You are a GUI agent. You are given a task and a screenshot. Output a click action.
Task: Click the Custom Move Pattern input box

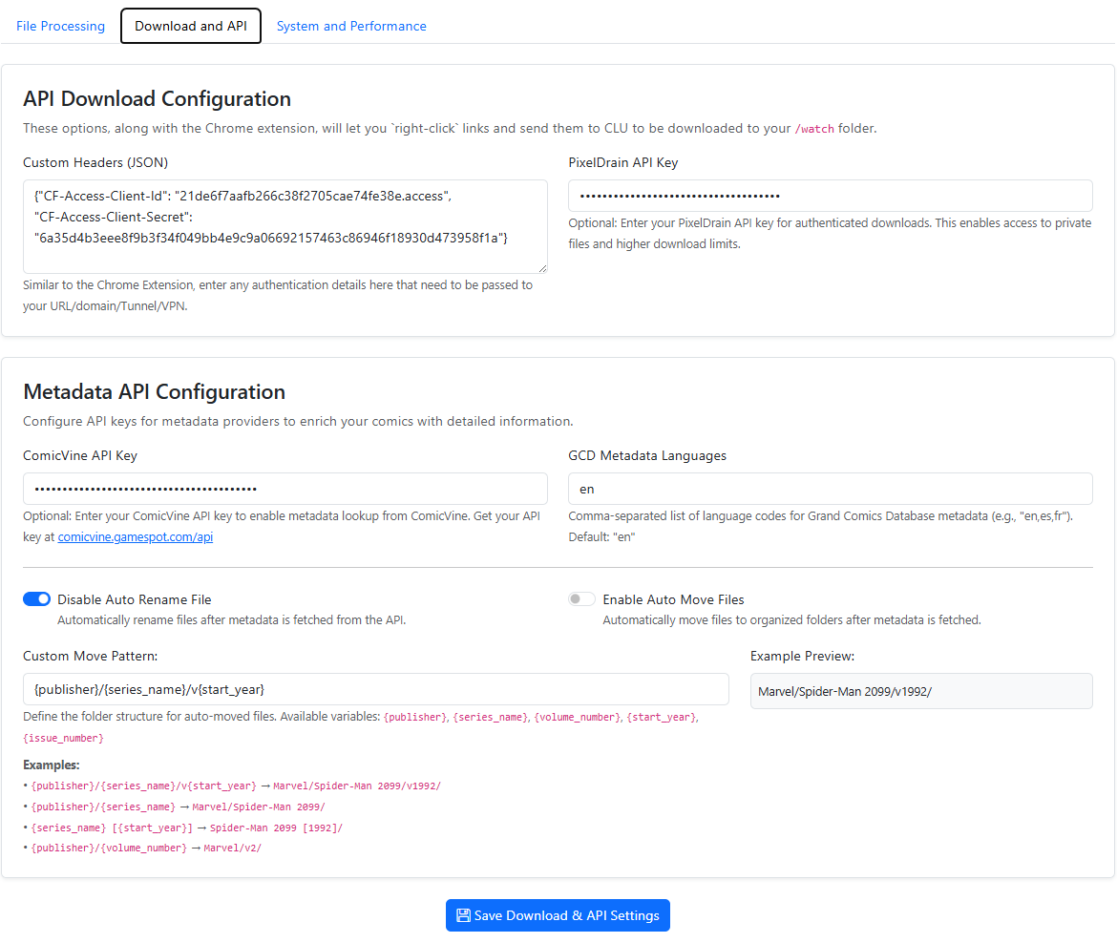click(x=375, y=689)
